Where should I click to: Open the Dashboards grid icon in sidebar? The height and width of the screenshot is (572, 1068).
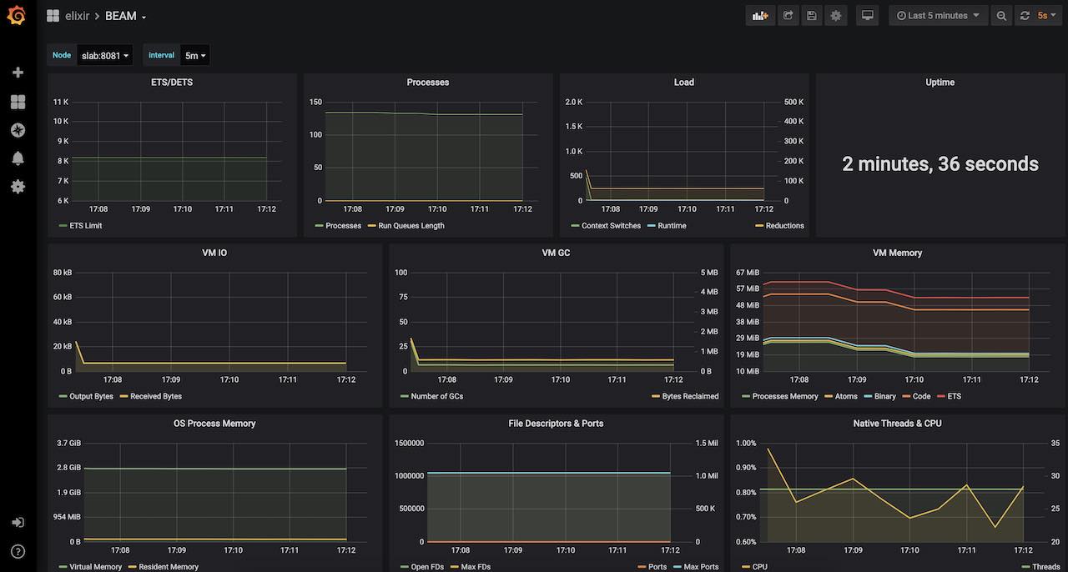(x=18, y=102)
